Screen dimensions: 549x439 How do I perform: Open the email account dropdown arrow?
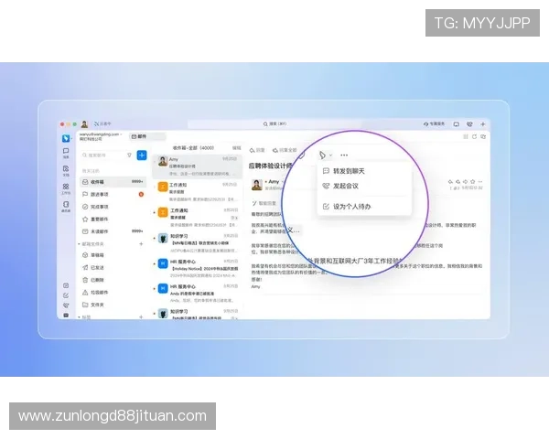click(121, 134)
